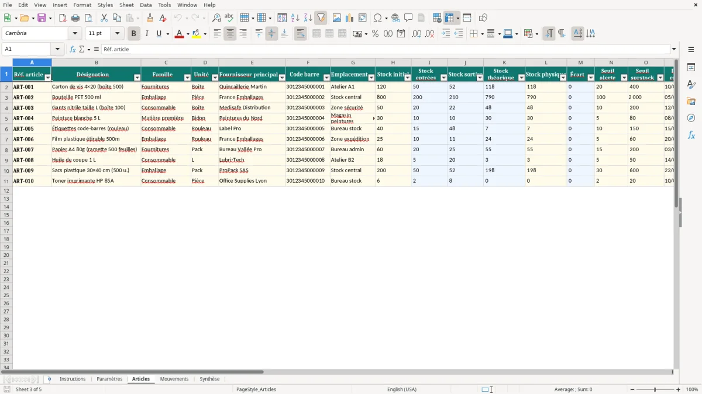Insert a comment with the speech bubble icon
The width and height of the screenshot is (702, 394).
pos(408,18)
